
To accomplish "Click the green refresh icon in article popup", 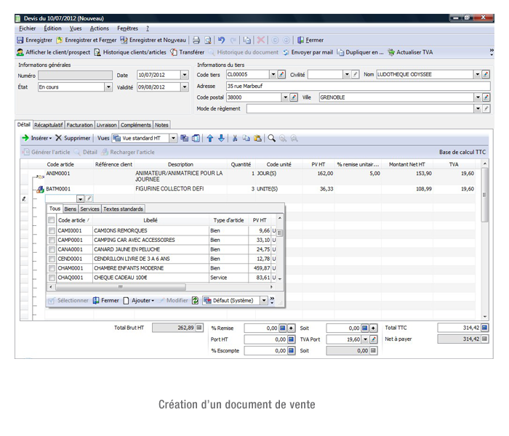I will [195, 300].
